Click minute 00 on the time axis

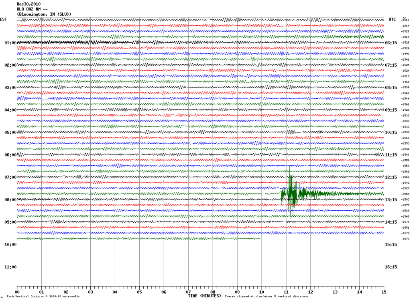coord(17,292)
